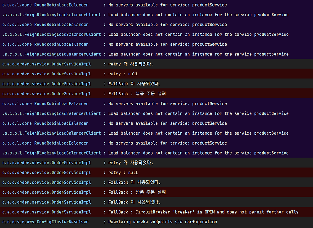Click the first 'retry 가 사용되었다.' message

131,64
